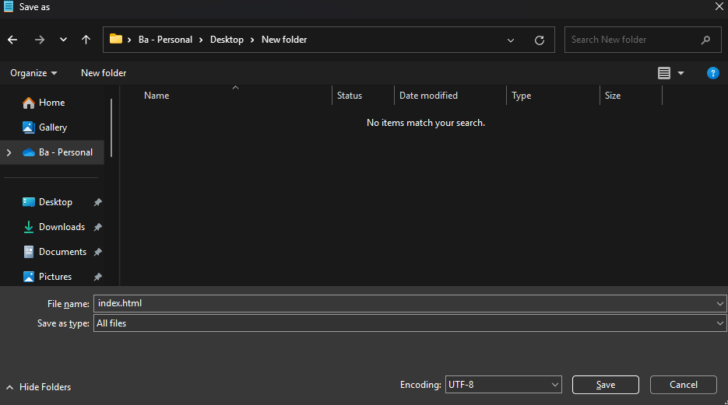This screenshot has height=405, width=728.
Task: Collapse panel with Hide Folders
Action: tap(38, 387)
